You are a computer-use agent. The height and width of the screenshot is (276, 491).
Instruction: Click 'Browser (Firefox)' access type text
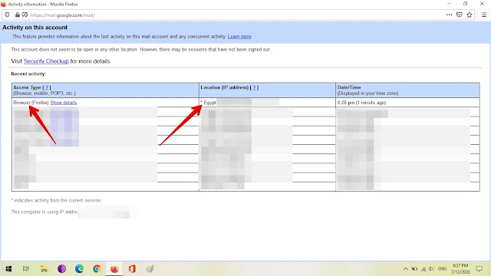coord(31,103)
